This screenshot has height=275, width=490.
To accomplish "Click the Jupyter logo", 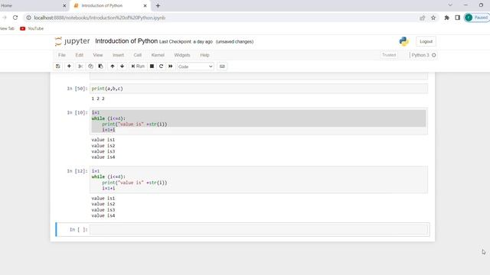I will (72, 41).
